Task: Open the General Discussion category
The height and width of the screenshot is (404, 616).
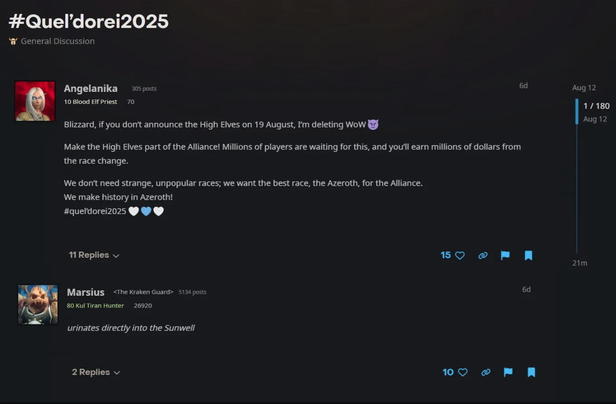Action: point(58,41)
